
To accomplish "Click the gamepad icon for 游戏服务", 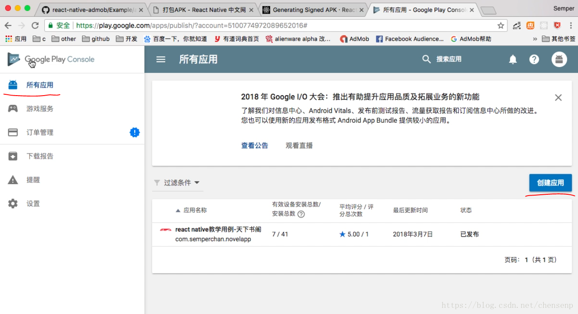I will (13, 108).
